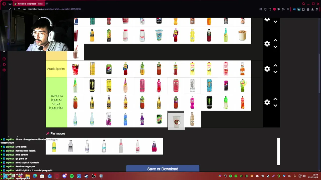The height and width of the screenshot is (180, 321).
Task: Move the tier above Arada içerim up
Action: coord(275,40)
